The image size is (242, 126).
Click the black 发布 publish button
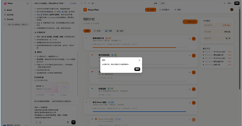click(237, 3)
